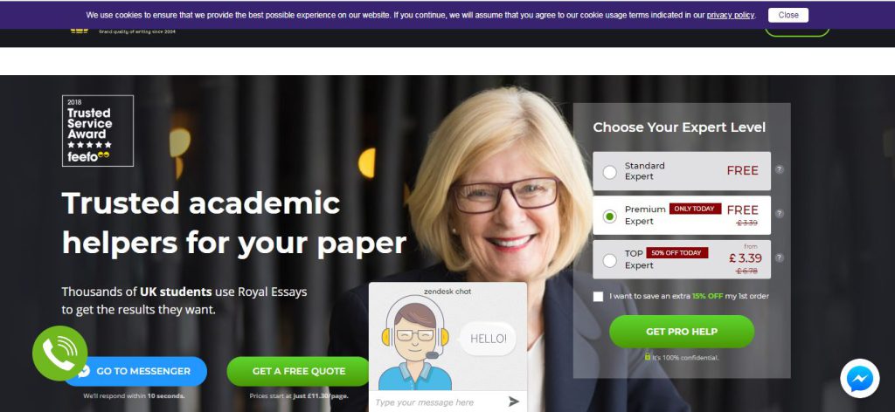Click the chat message input field
The height and width of the screenshot is (412, 895).
pyautogui.click(x=438, y=402)
